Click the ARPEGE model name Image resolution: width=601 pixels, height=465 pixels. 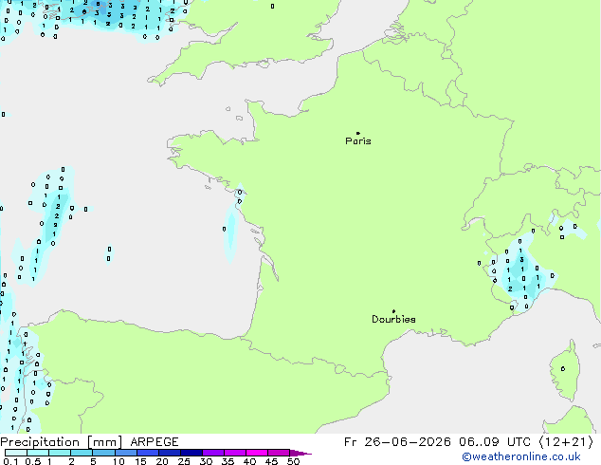click(x=155, y=442)
